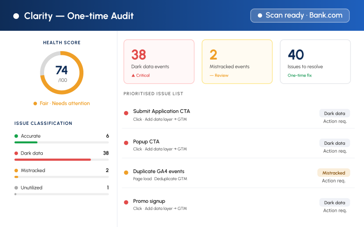
Task: Select the Mistracked tag on Duplicate GA4 events
Action: point(334,173)
